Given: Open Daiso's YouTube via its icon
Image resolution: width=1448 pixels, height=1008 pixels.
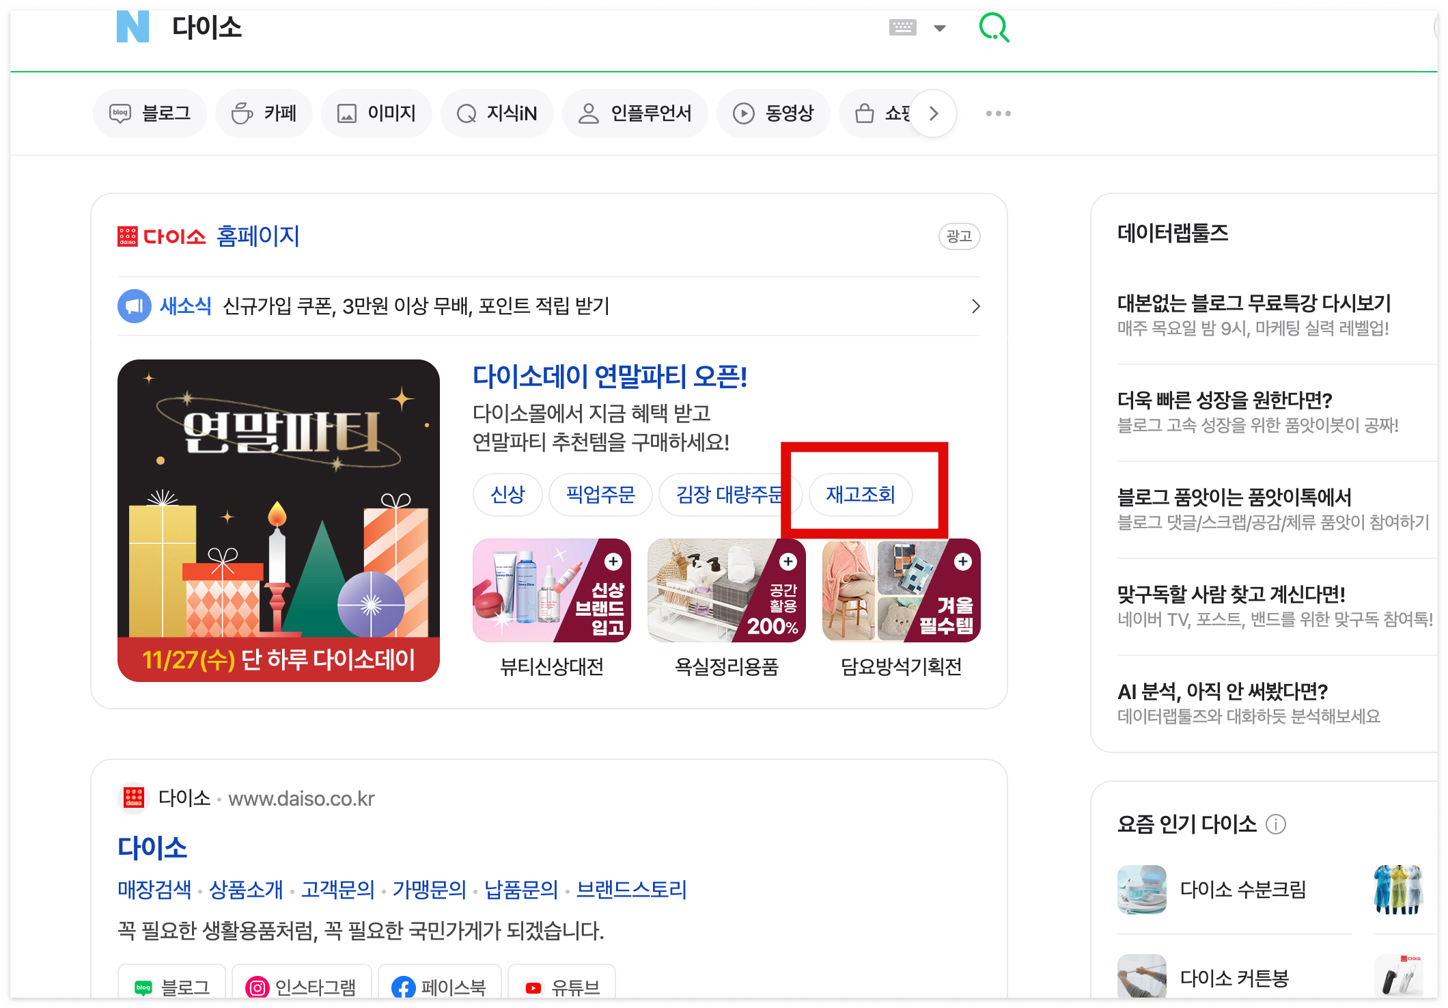Looking at the screenshot, I should [x=532, y=987].
